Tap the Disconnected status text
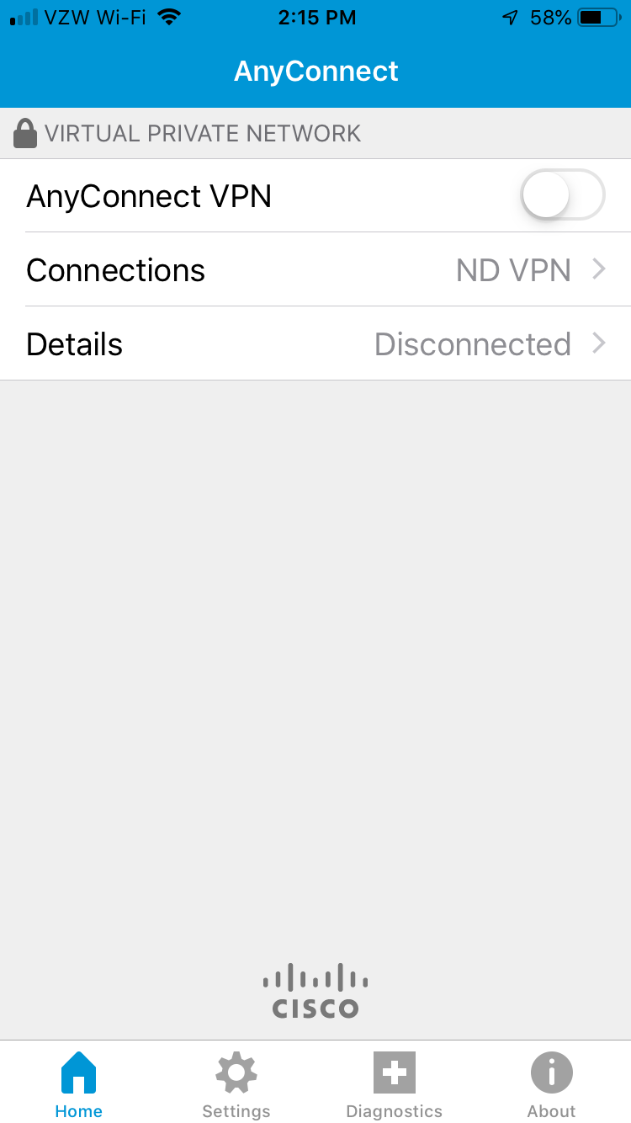The height and width of the screenshot is (1123, 631). pos(473,344)
